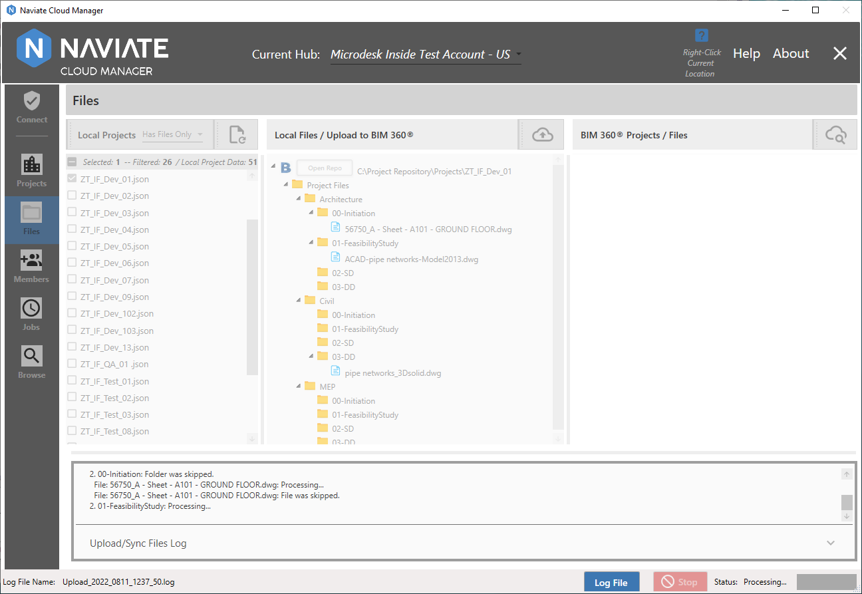Viewport: 862px width, 594px height.
Task: Click the Open Repo button
Action: [325, 168]
